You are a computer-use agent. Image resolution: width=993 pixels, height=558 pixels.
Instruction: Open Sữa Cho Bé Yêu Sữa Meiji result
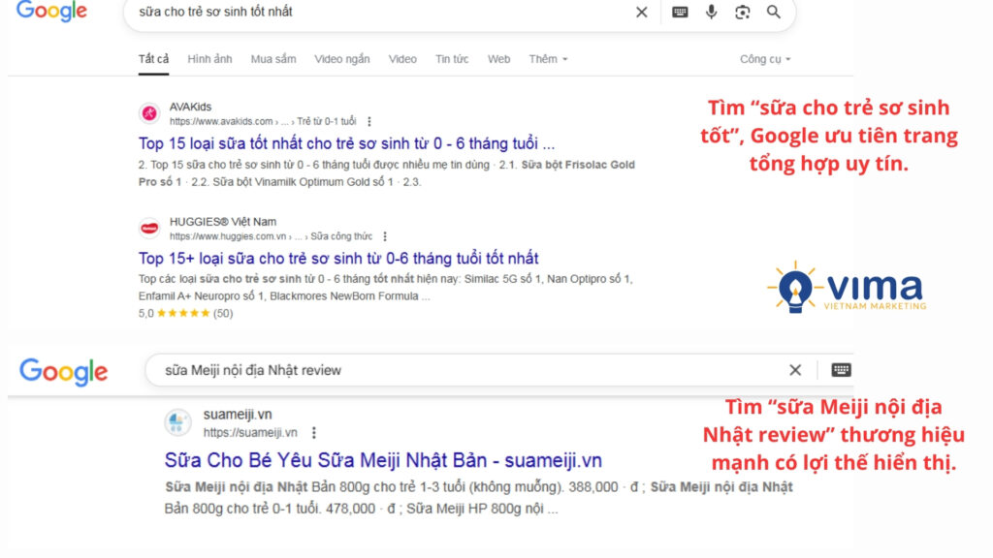coord(383,460)
